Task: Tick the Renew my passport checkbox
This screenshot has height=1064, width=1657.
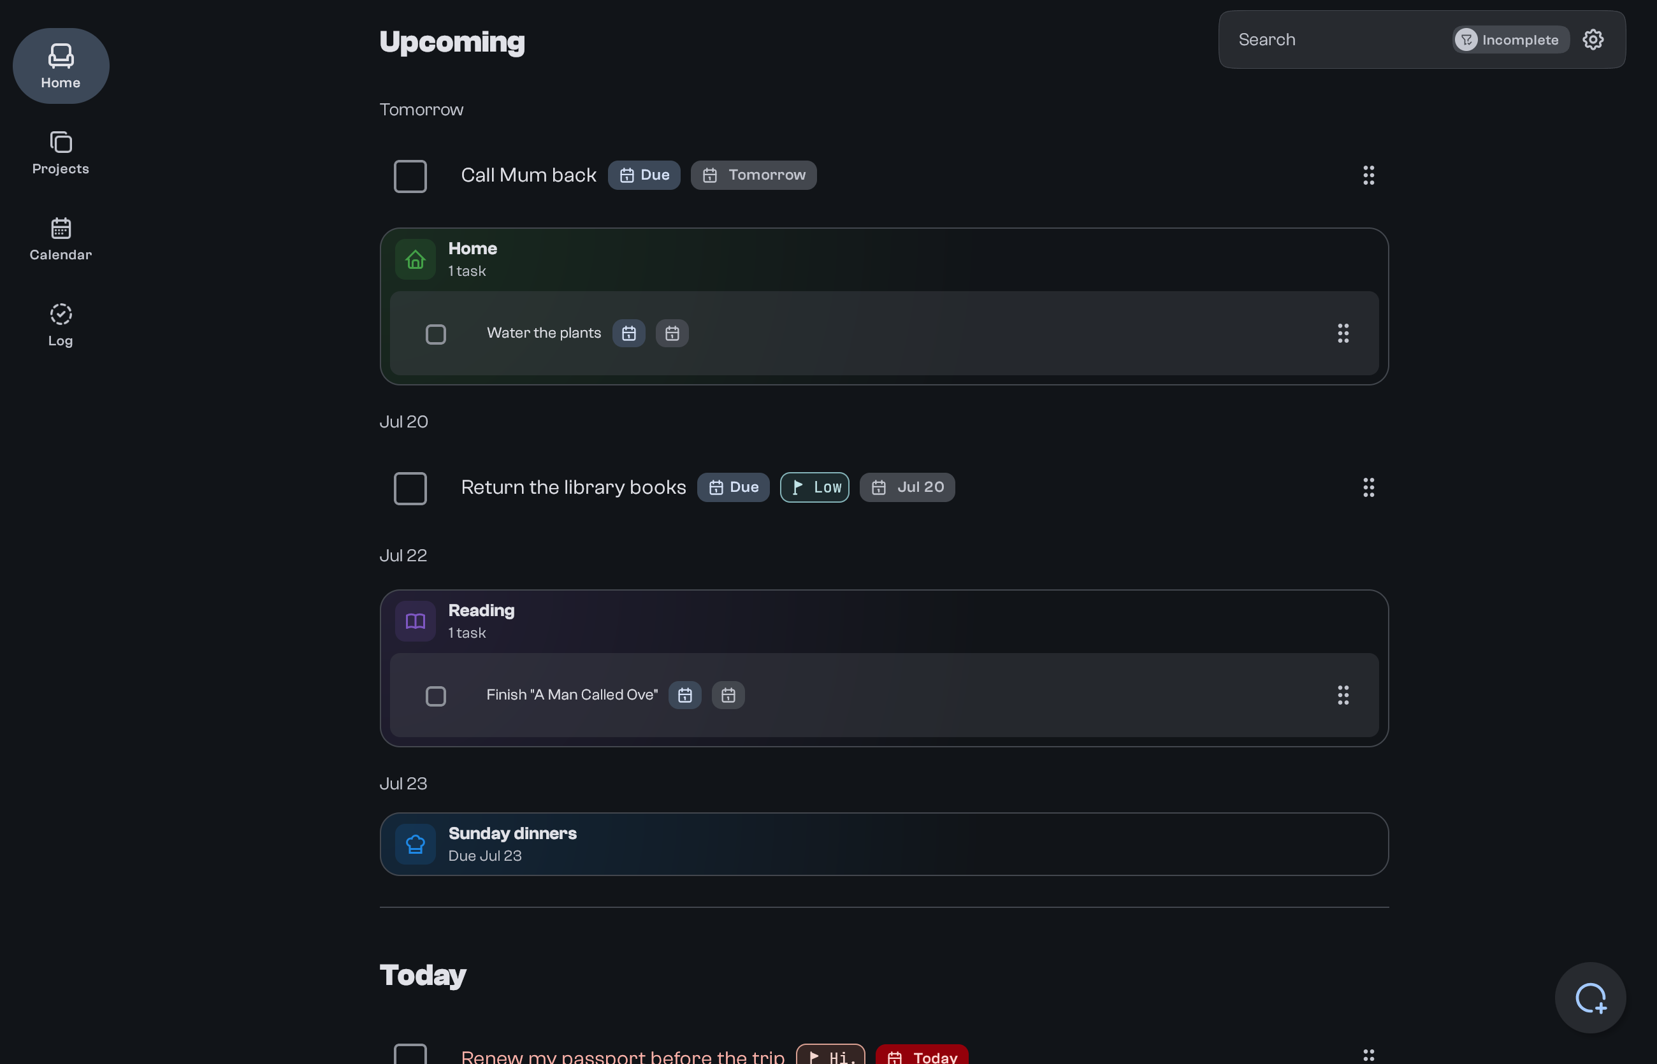Action: [410, 1054]
